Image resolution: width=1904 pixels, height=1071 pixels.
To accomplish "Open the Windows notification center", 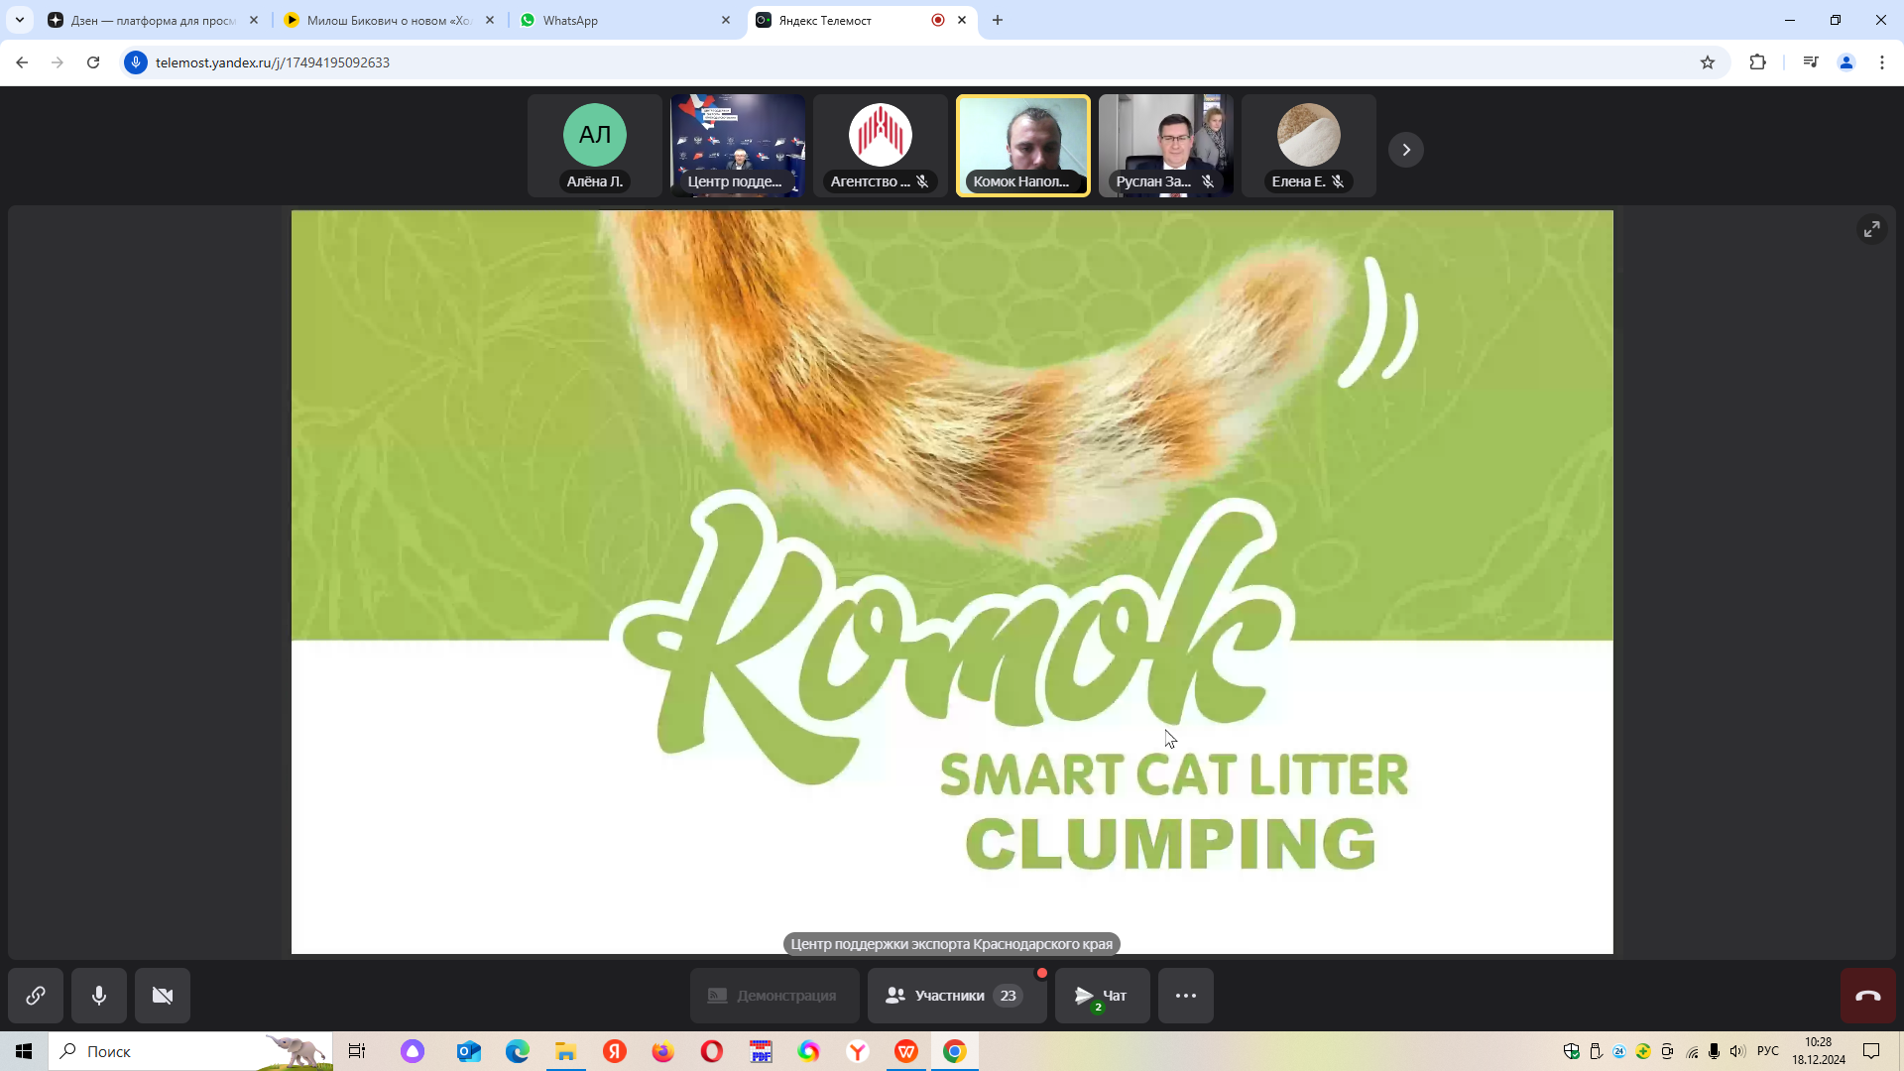I will coord(1872,1051).
